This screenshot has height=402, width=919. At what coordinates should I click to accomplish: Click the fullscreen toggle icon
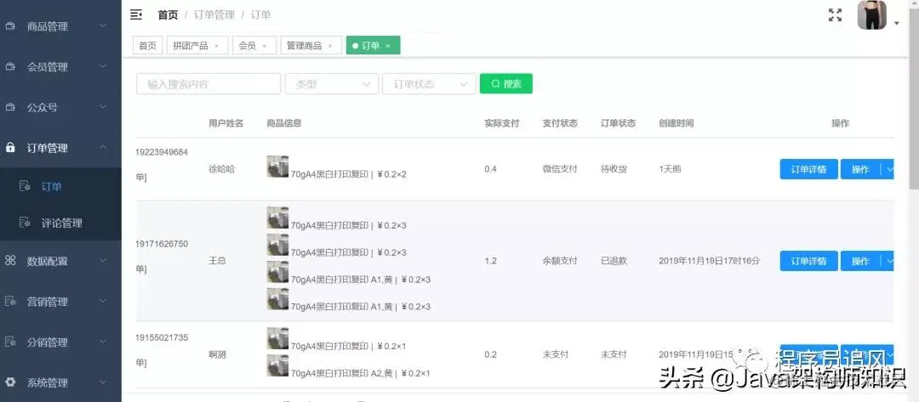pos(835,15)
